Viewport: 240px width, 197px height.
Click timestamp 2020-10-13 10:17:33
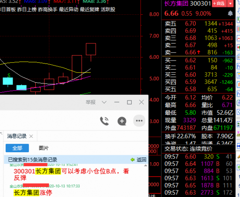click(64, 186)
